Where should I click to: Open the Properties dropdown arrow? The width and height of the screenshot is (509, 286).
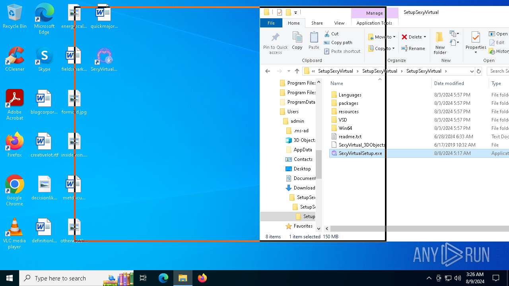476,52
